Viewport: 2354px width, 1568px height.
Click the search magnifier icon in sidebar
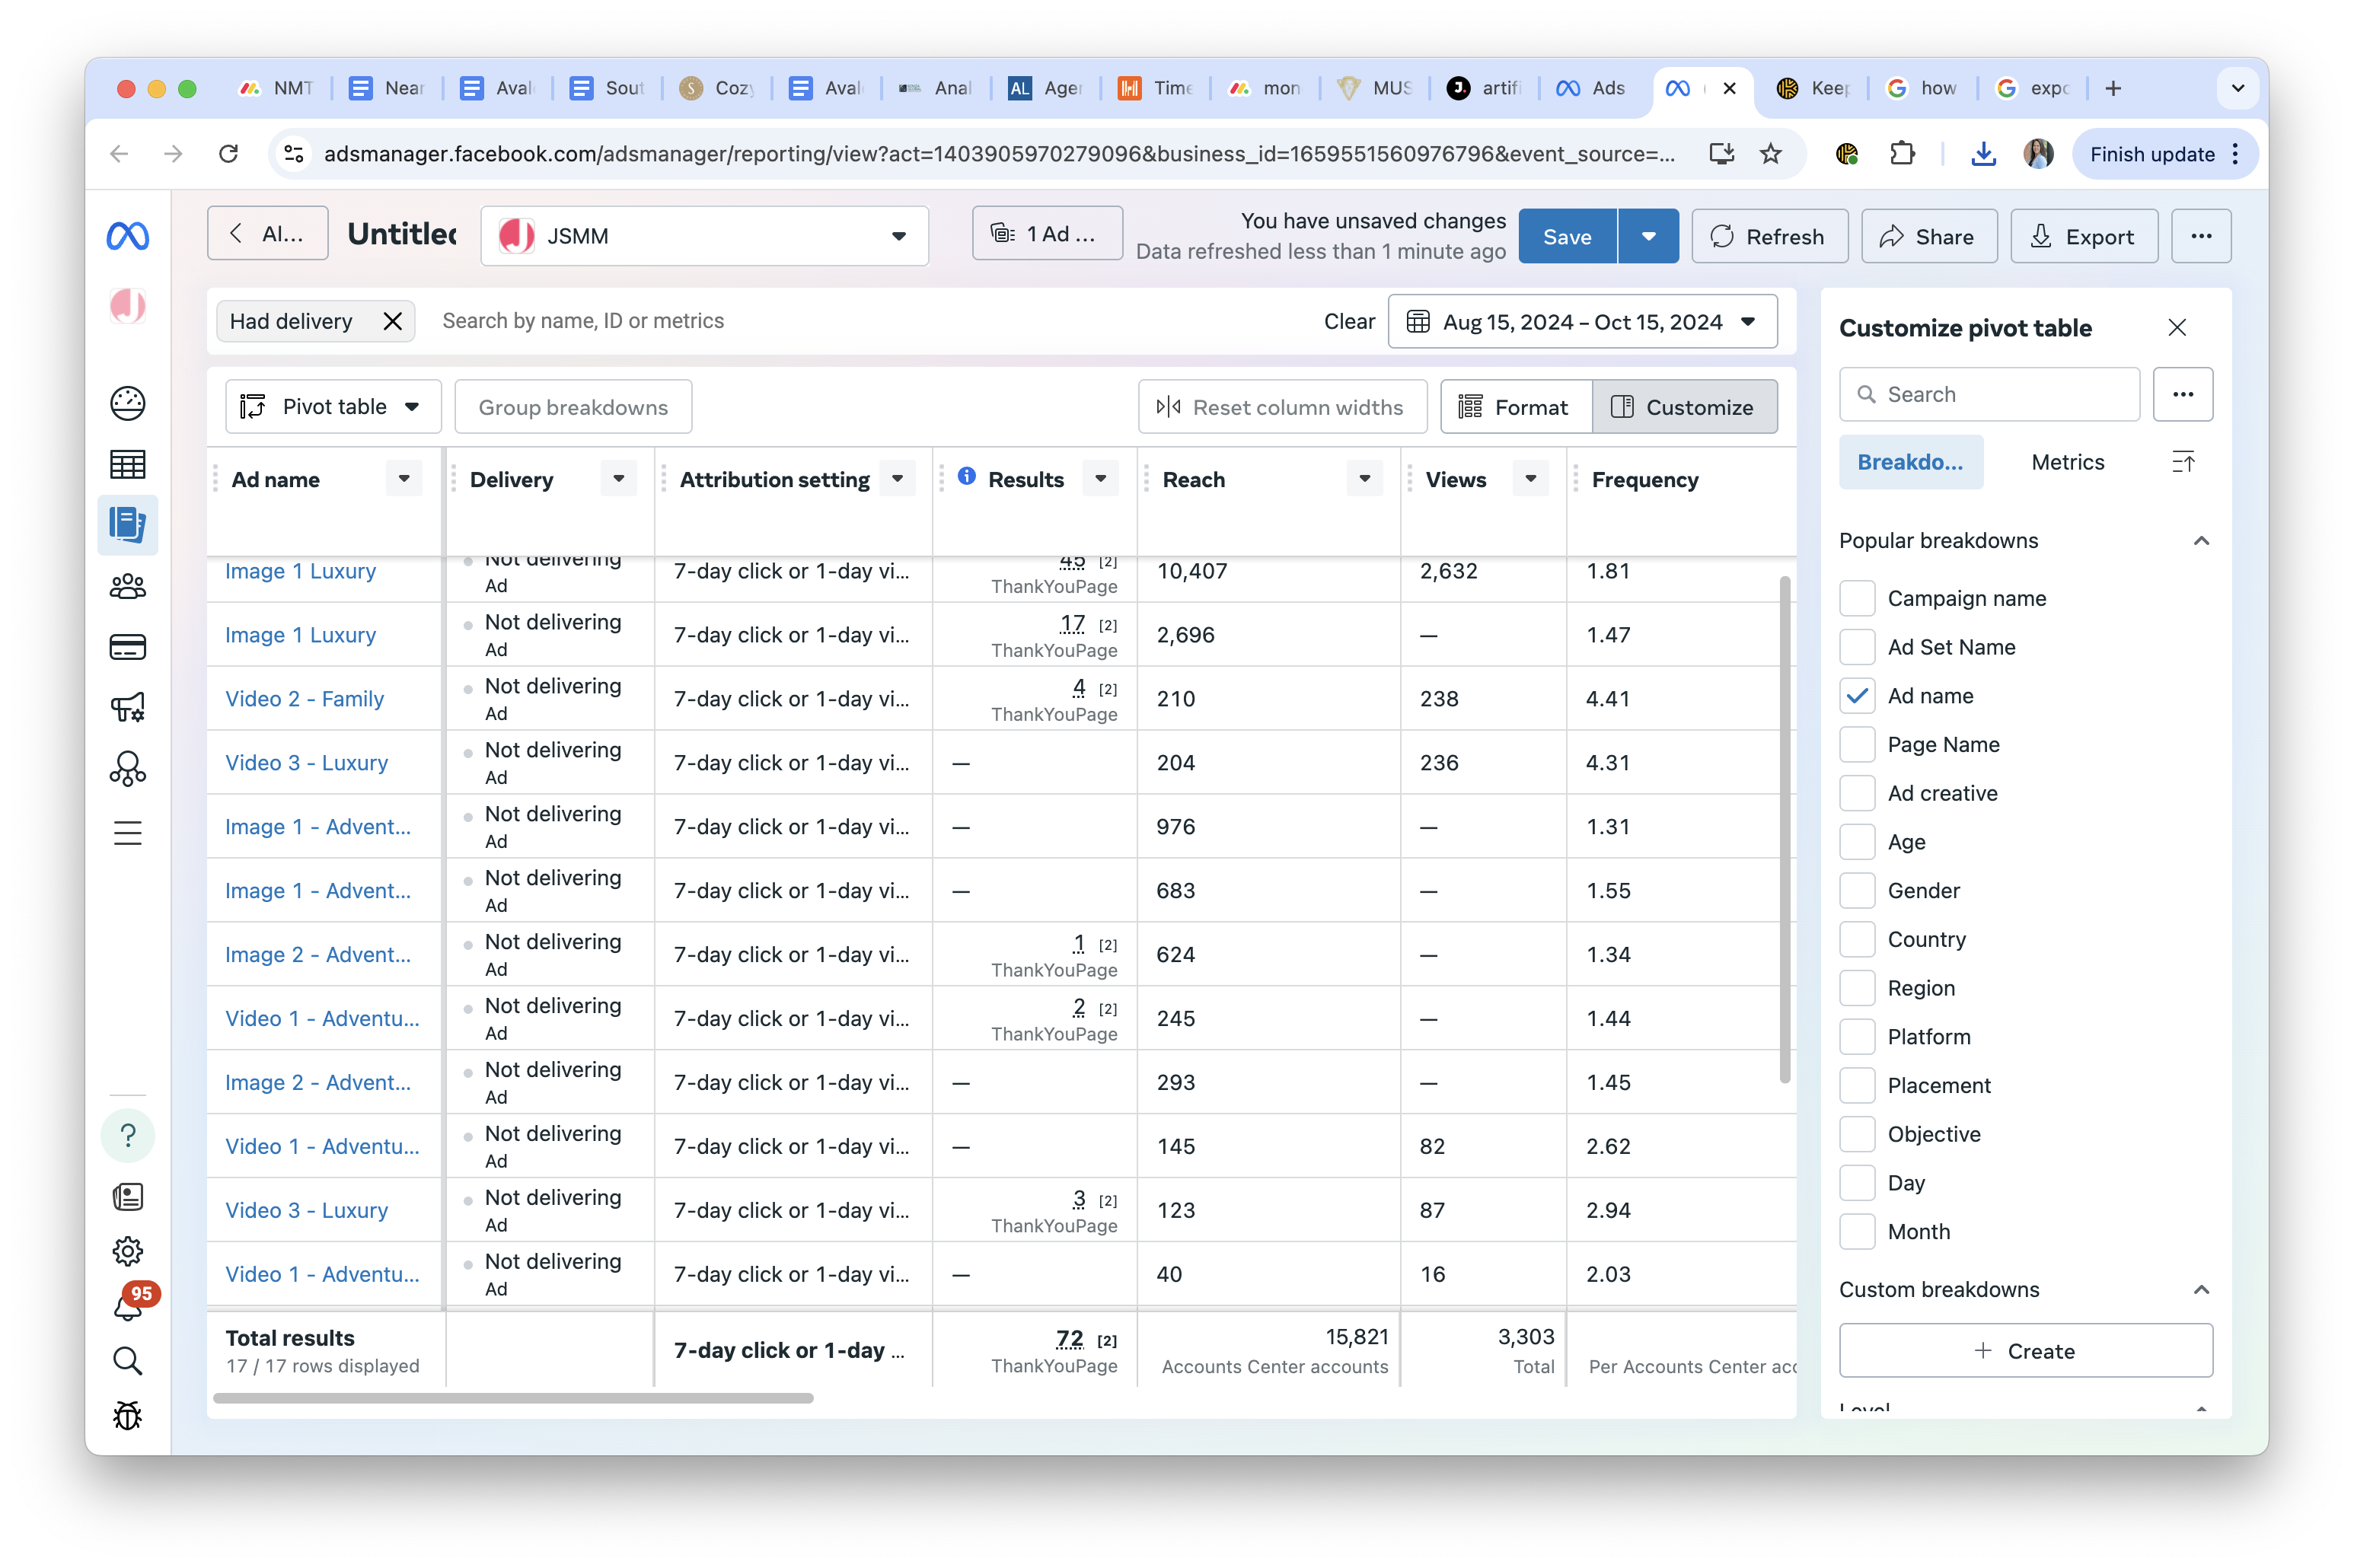point(128,1361)
